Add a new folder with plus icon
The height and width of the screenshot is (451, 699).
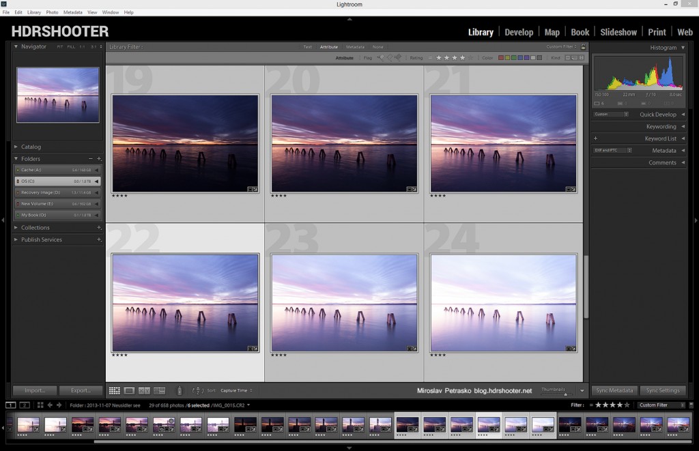click(99, 158)
